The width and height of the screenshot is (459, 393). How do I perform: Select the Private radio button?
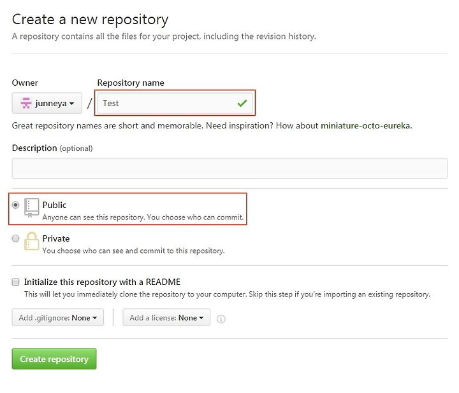pyautogui.click(x=15, y=238)
